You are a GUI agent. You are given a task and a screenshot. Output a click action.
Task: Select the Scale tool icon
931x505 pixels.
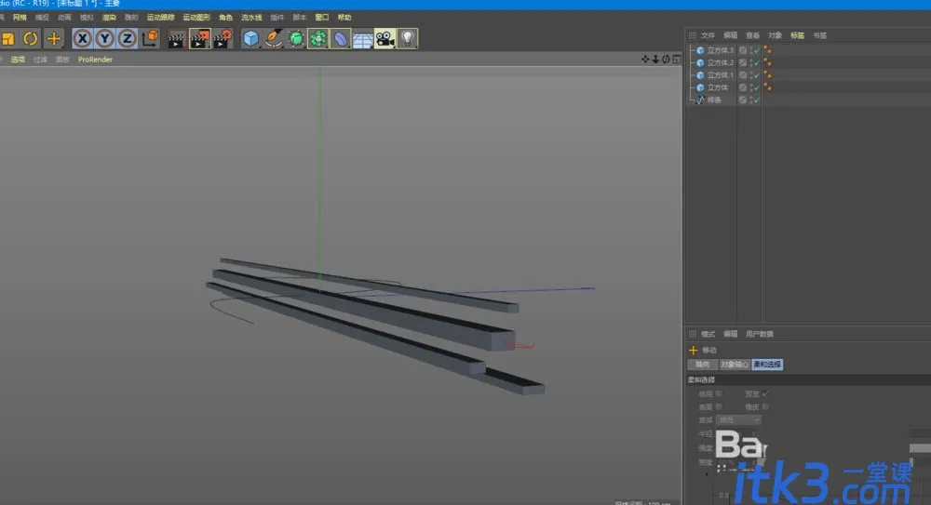coord(7,38)
